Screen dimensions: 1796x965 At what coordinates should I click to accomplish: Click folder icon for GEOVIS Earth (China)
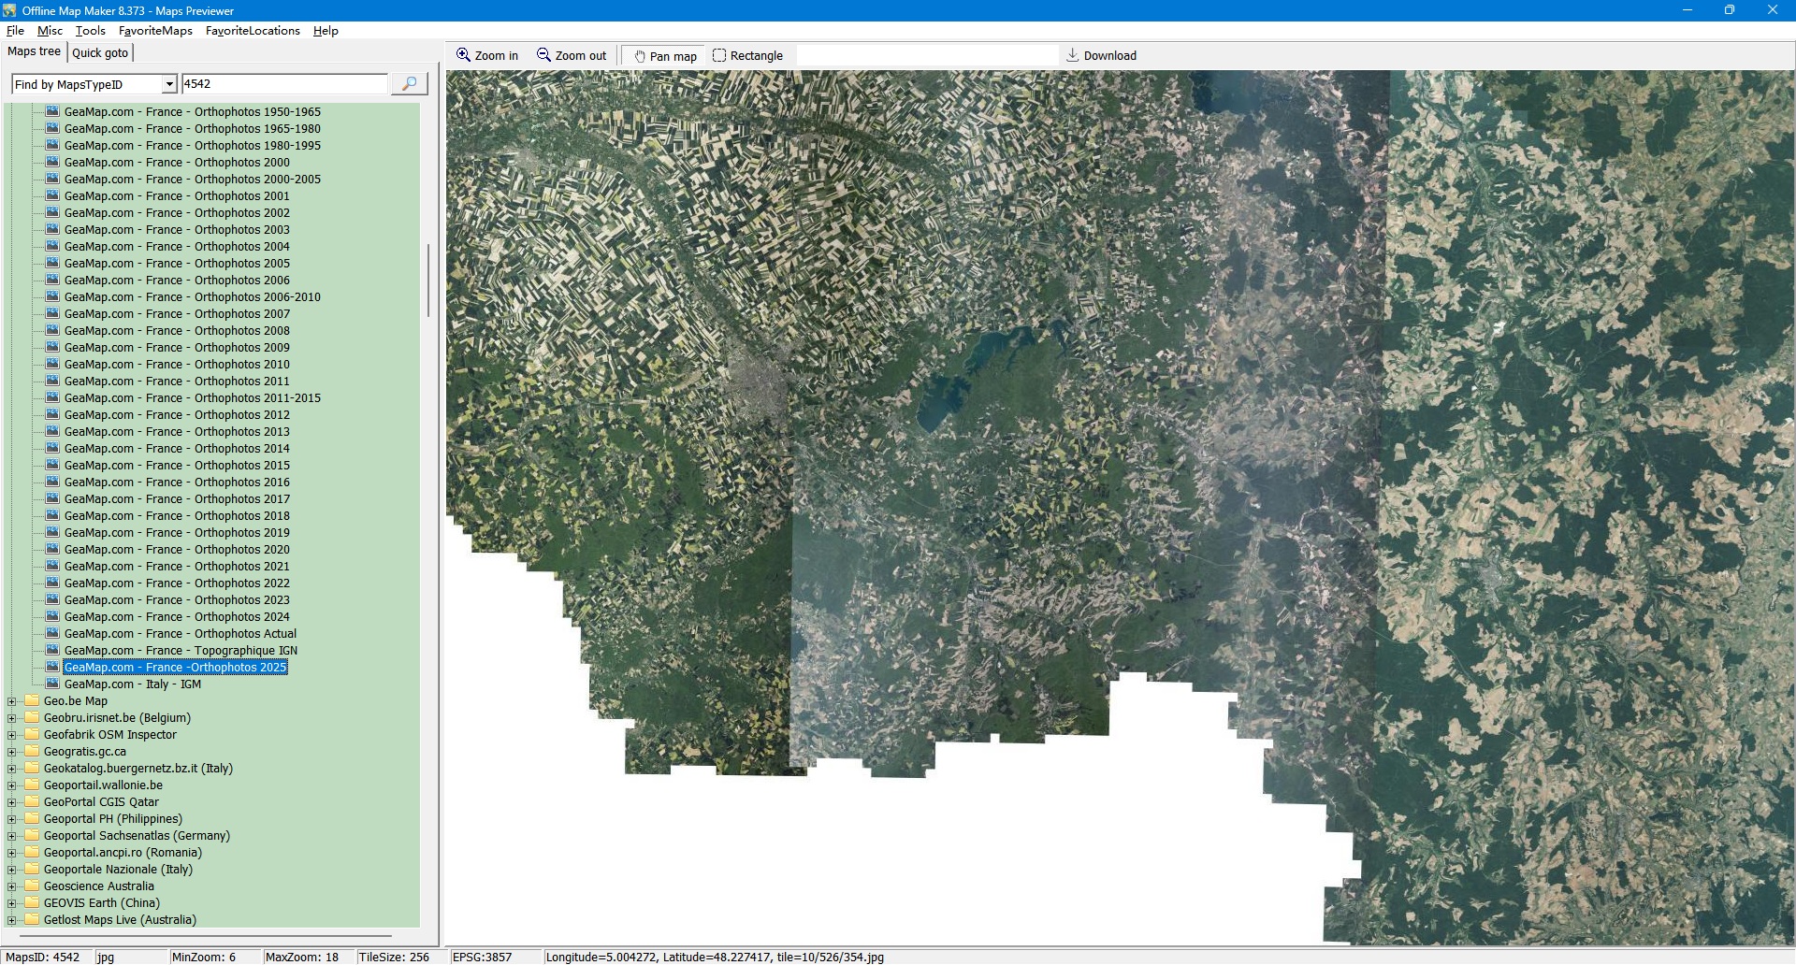(x=32, y=903)
